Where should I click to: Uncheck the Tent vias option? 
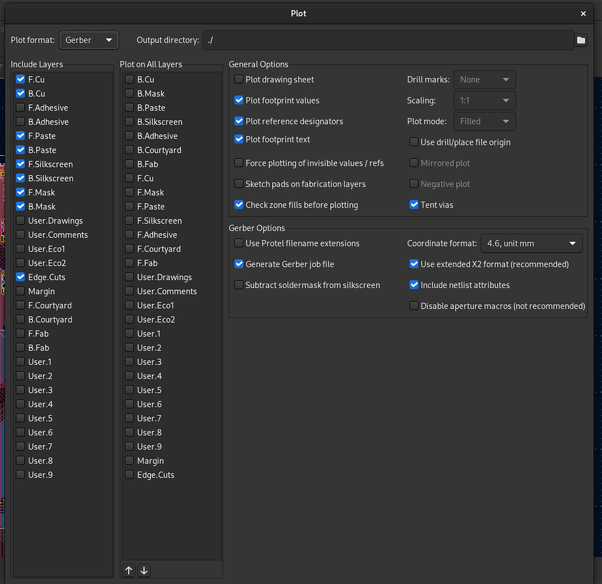[414, 205]
